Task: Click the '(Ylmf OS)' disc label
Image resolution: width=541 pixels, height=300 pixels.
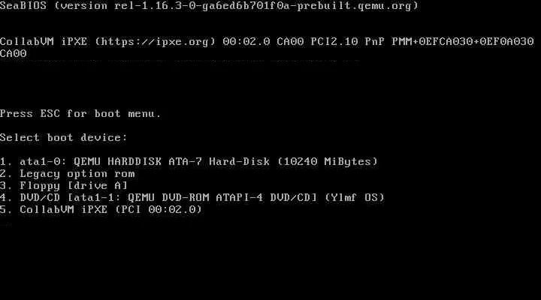Action: [x=355, y=198]
